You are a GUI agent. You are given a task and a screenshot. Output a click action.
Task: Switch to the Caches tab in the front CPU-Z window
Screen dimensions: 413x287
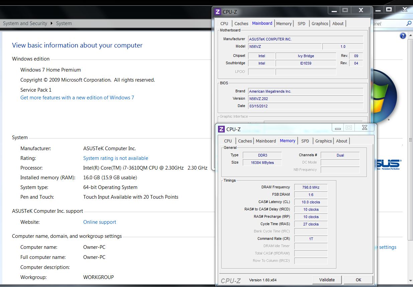pos(245,141)
